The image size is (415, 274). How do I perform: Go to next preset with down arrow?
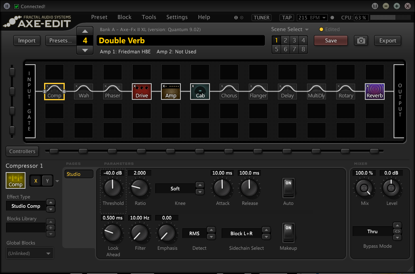coord(85,50)
